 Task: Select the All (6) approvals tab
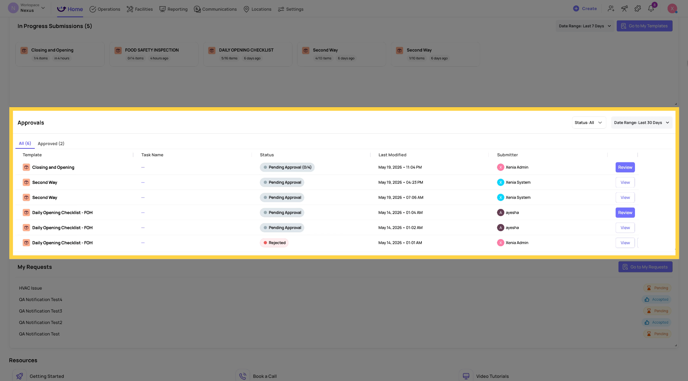[x=25, y=143]
